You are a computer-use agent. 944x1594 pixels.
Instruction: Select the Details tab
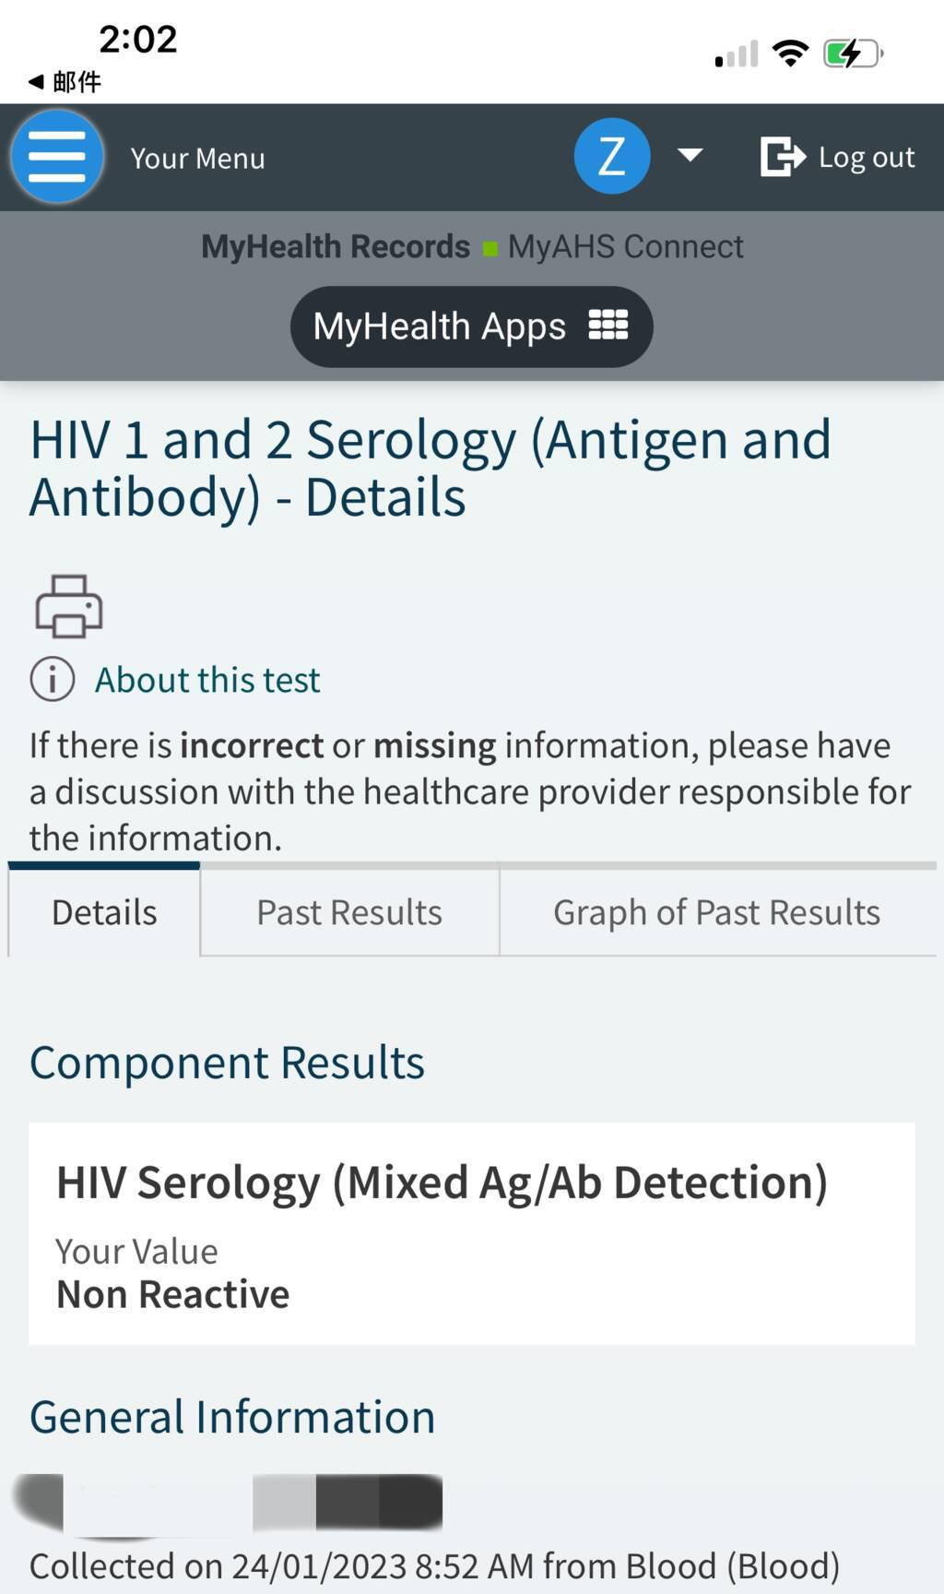(104, 912)
